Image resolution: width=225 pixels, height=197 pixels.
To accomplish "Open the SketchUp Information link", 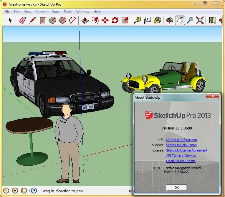I will (x=181, y=140).
